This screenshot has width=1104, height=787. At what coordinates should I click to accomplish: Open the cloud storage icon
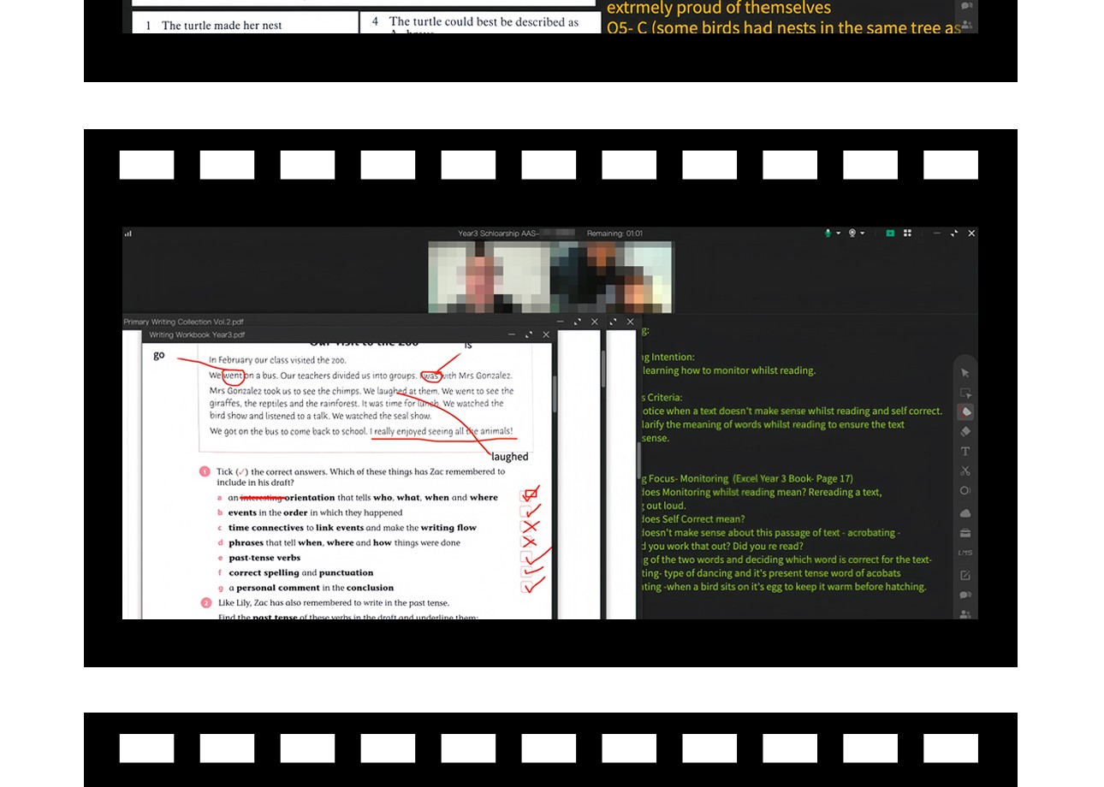pyautogui.click(x=965, y=512)
